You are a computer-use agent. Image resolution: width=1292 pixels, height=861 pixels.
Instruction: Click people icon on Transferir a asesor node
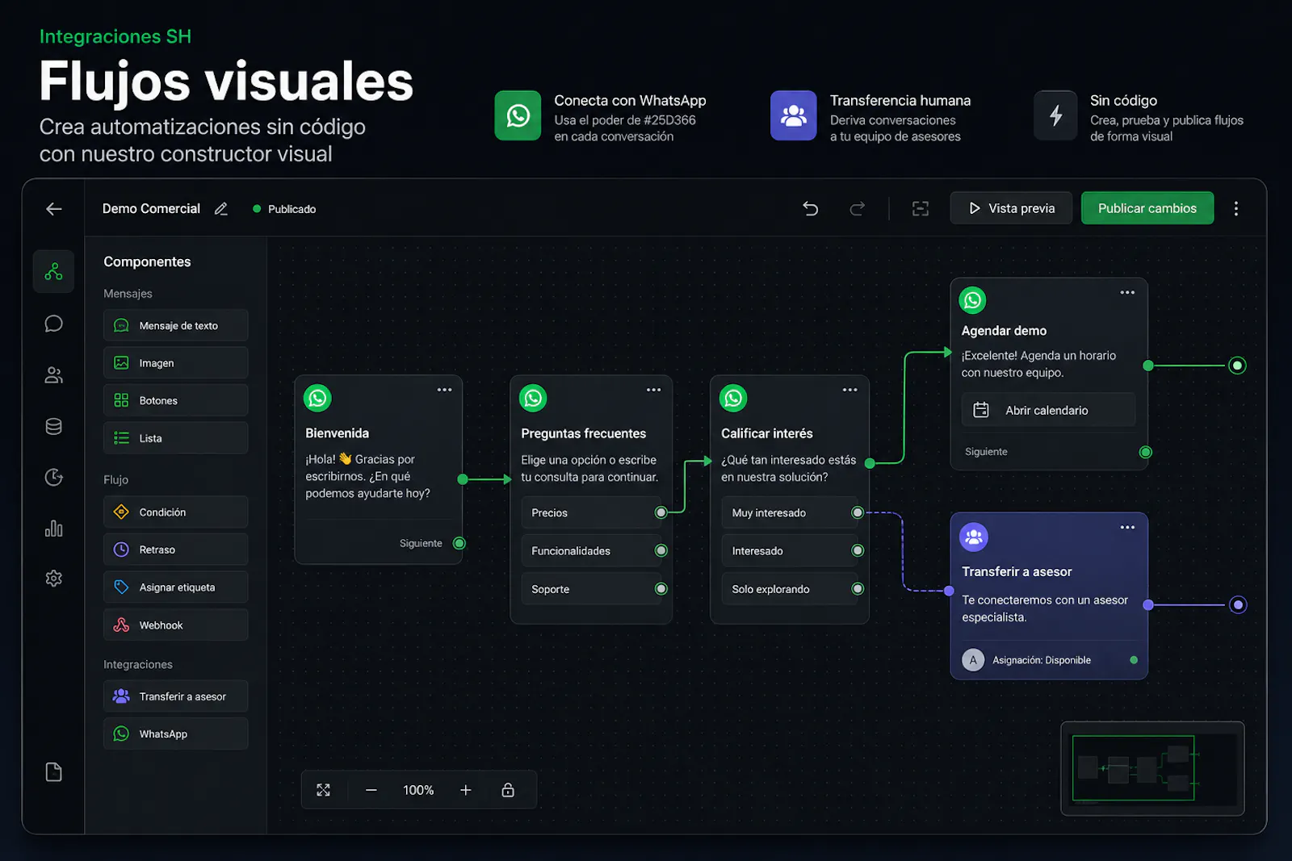[974, 537]
